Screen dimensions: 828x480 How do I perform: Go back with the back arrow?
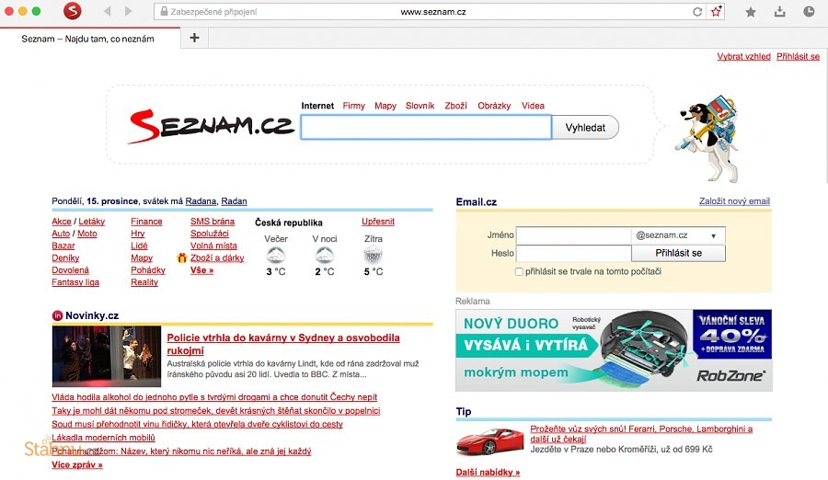[108, 11]
